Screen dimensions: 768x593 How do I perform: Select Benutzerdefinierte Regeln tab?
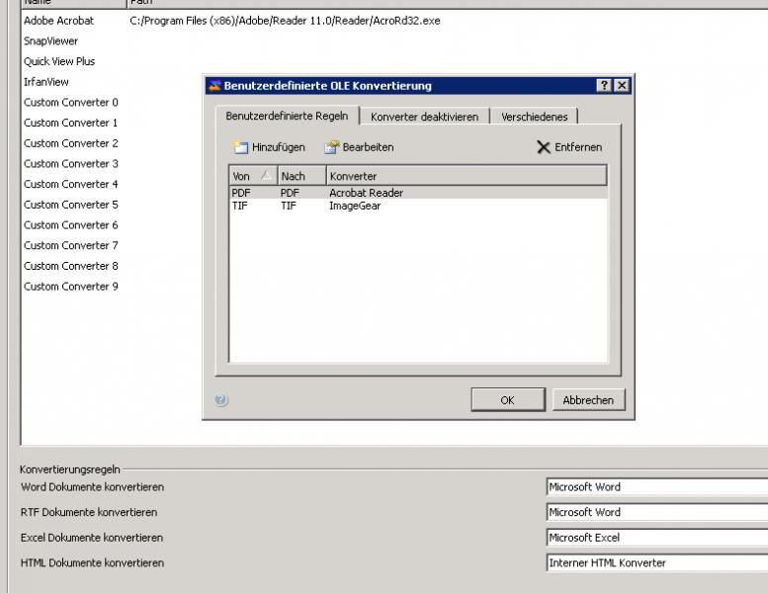tap(287, 116)
